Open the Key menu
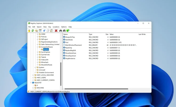This screenshot has width=176, height=107. click(x=50, y=27)
